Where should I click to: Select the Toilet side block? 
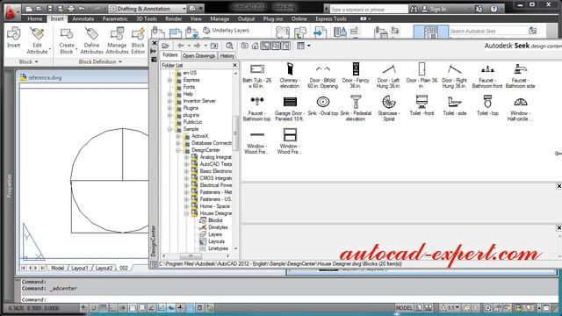pos(455,106)
